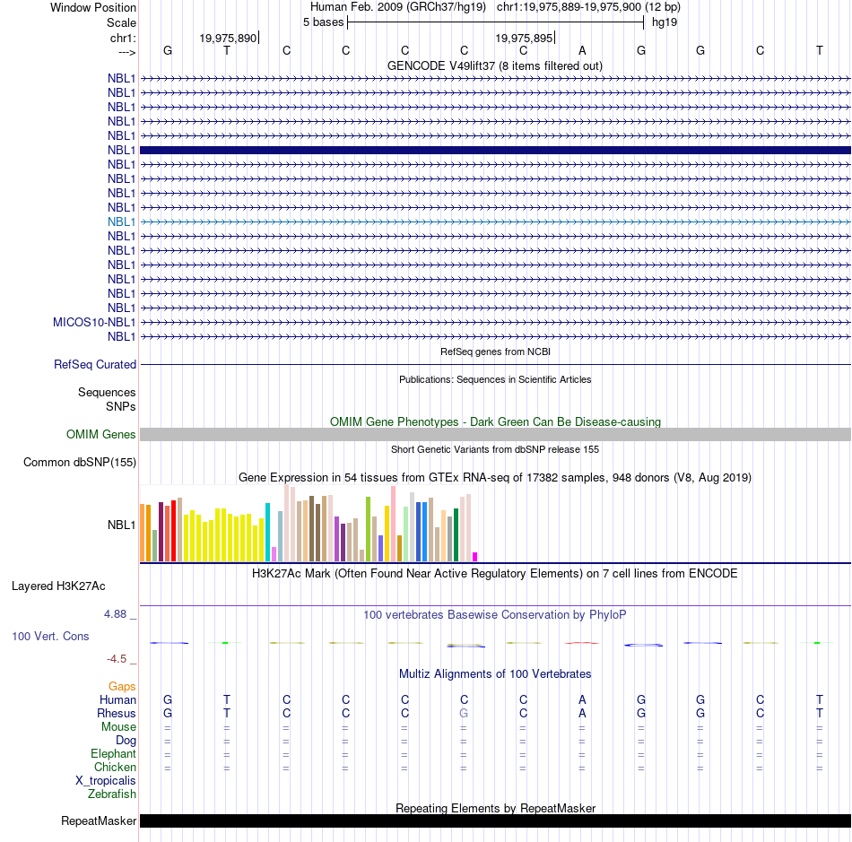This screenshot has height=842, width=852.
Task: Click the lime green GTEx expression bar
Action: point(368,528)
